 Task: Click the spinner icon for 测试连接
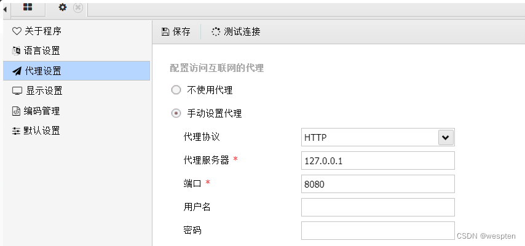point(216,31)
